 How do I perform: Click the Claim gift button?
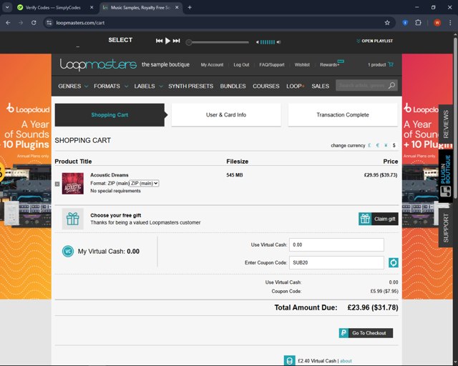(x=379, y=219)
